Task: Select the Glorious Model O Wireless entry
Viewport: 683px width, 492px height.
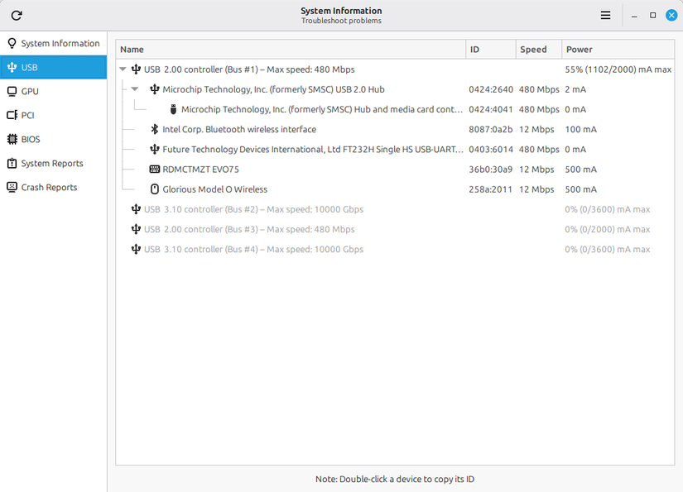Action: tap(215, 189)
